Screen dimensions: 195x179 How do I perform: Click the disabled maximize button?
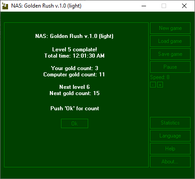[x=164, y=6]
